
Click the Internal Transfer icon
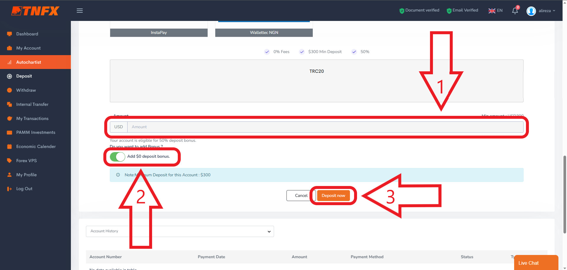(x=9, y=104)
